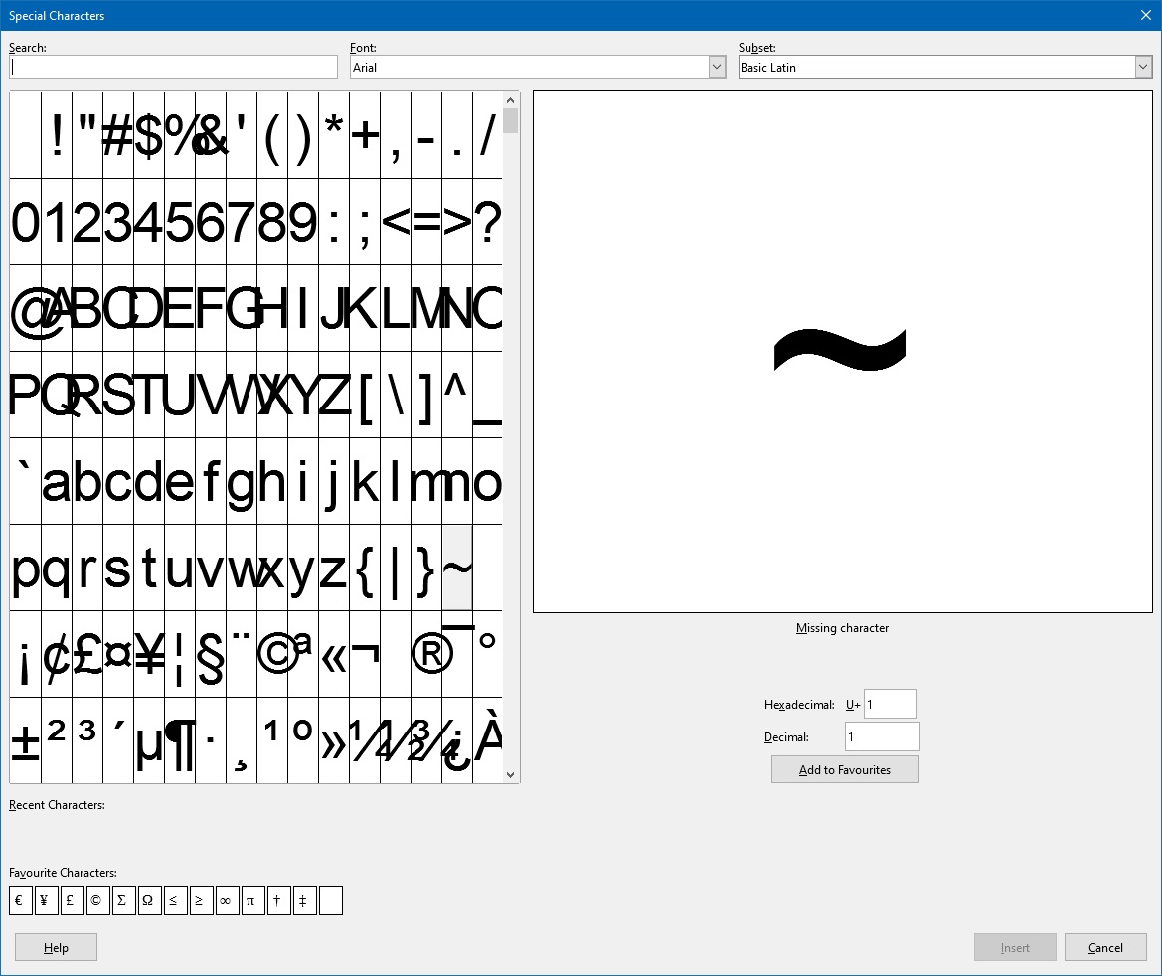Click the character grid scrollbar down arrow
The width and height of the screenshot is (1162, 976).
point(510,774)
